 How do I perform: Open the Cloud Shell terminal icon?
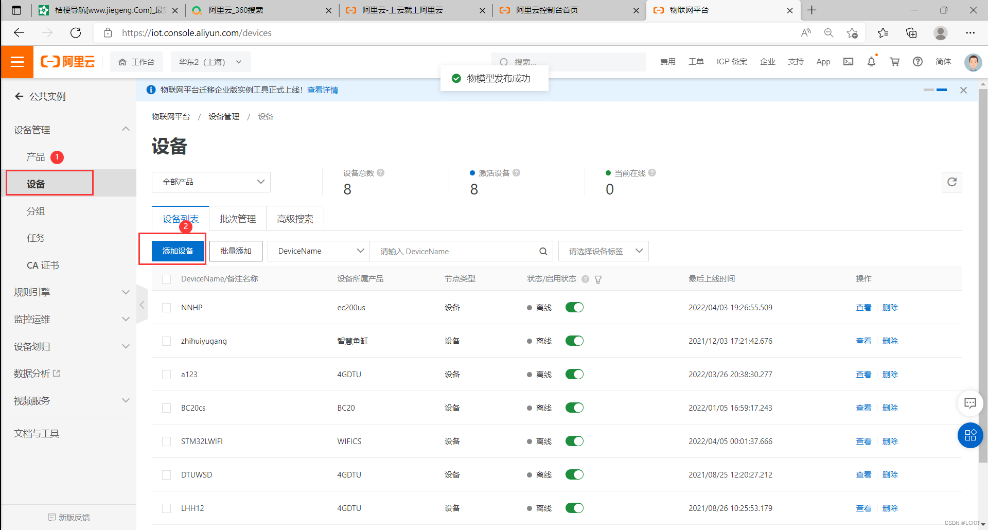click(848, 62)
